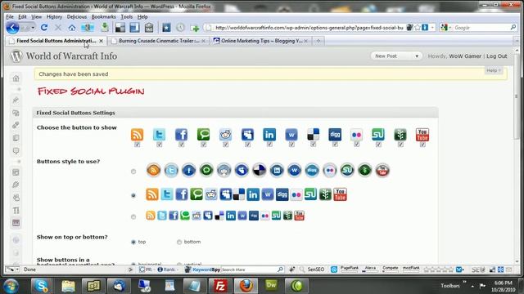Click the Log Out link

497,56
